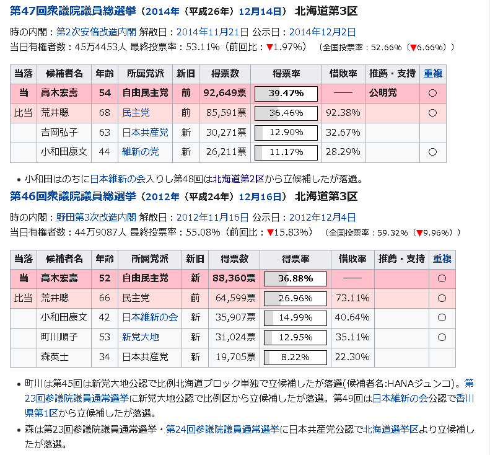Open 2012年12月4日 announcement date link

[323, 218]
